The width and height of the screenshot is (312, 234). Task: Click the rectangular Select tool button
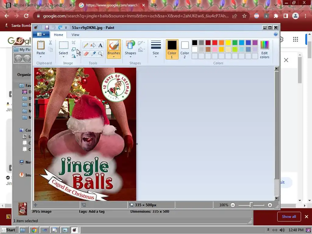coord(63,45)
